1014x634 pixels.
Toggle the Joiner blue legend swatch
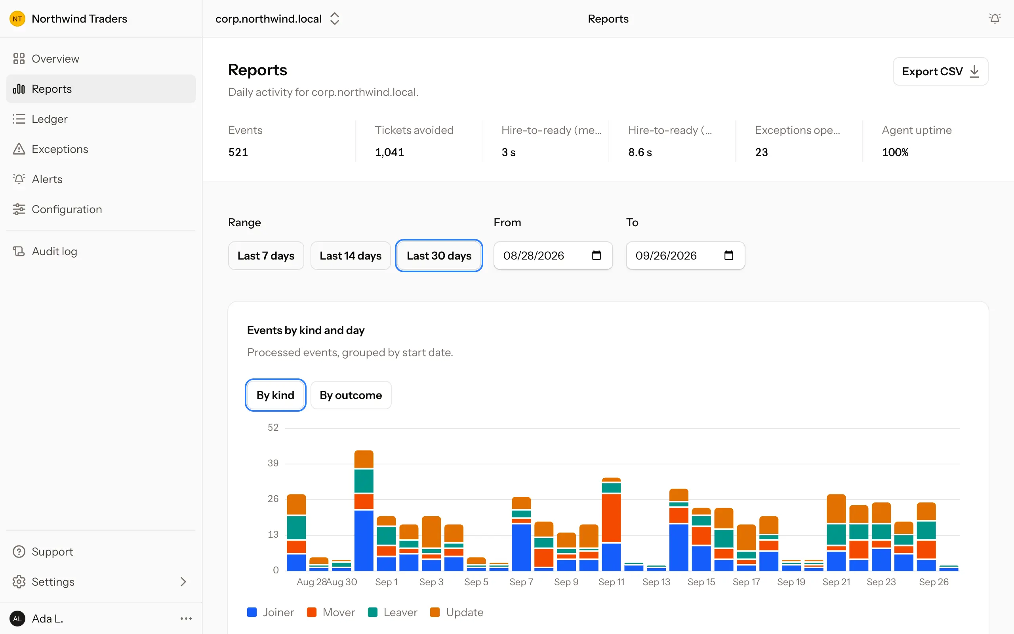coord(252,612)
